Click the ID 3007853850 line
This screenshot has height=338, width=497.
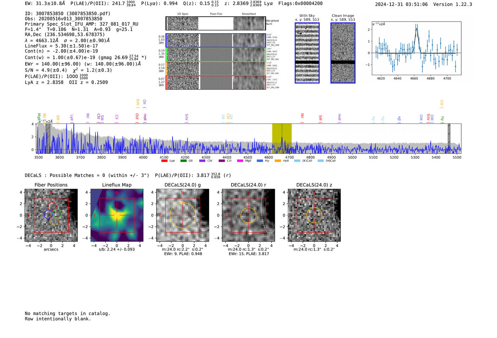tap(67, 13)
